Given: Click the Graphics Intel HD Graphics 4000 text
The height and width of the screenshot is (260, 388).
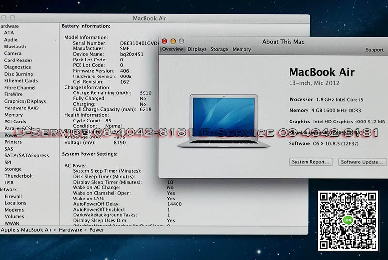Looking at the screenshot, I should (337, 122).
